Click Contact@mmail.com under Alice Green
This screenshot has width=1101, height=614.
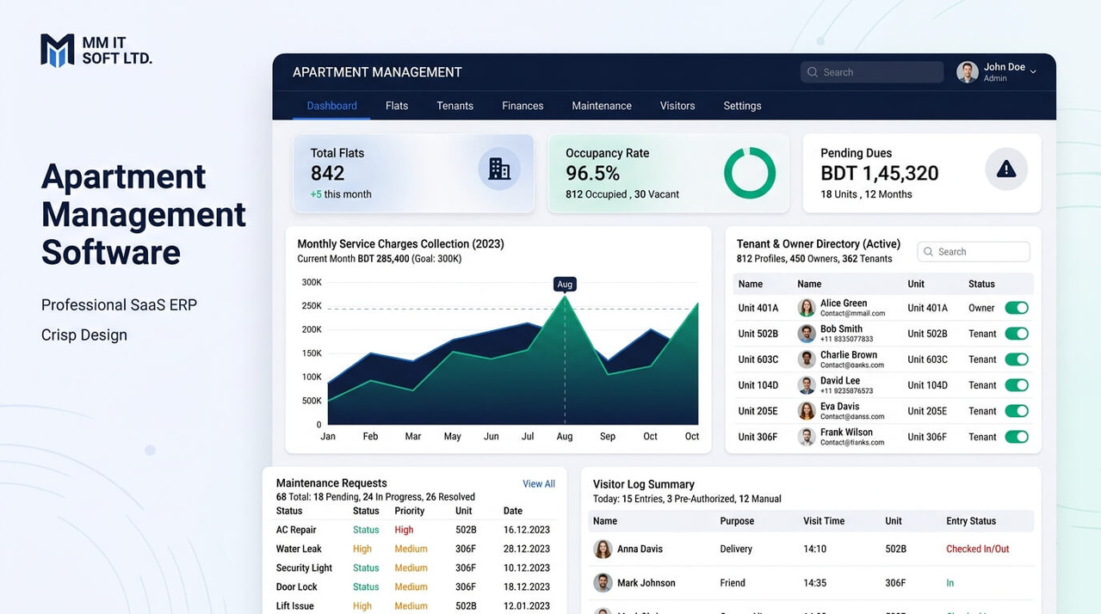(x=852, y=314)
